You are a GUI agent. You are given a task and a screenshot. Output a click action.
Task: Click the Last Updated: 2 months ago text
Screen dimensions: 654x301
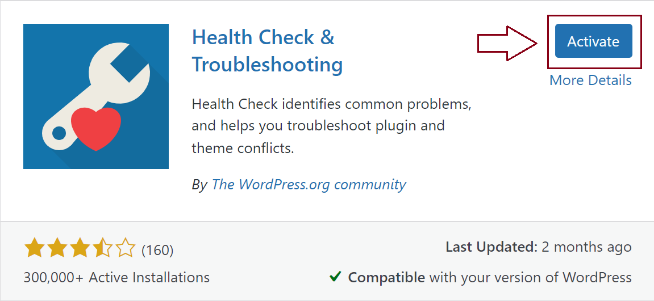click(538, 247)
